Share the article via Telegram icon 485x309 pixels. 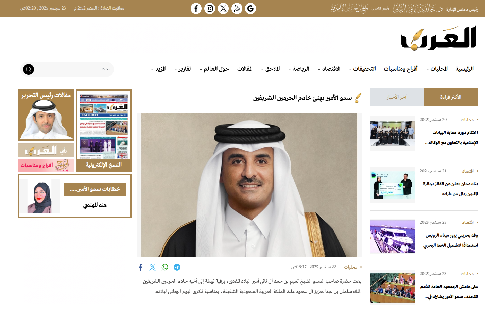[177, 267]
